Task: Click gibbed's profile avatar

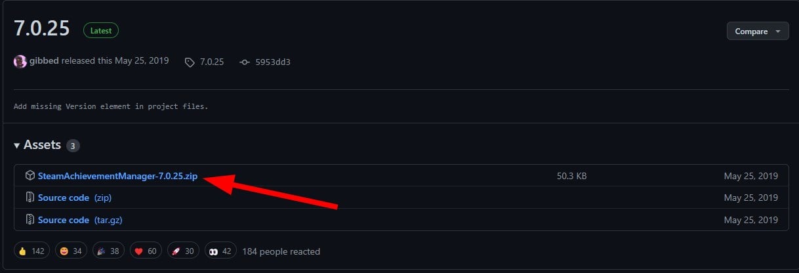Action: tap(20, 62)
